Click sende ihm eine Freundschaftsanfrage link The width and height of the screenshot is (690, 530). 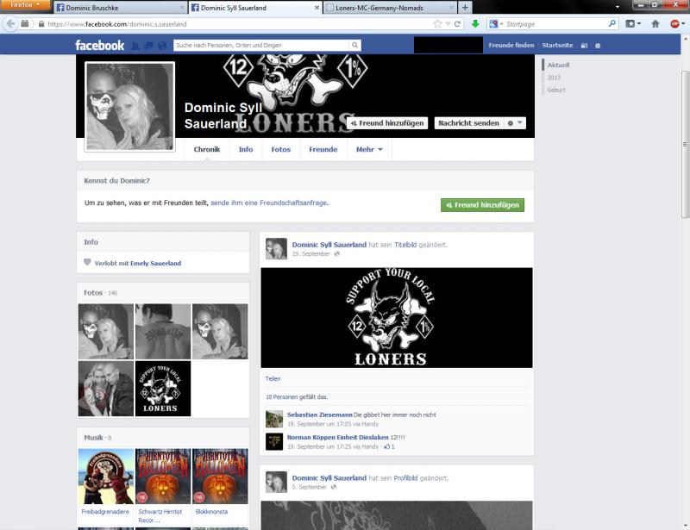269,203
